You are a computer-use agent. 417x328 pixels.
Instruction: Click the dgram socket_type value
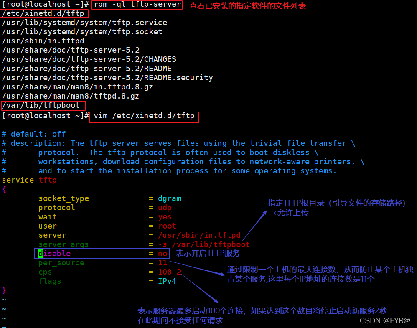[169, 198]
